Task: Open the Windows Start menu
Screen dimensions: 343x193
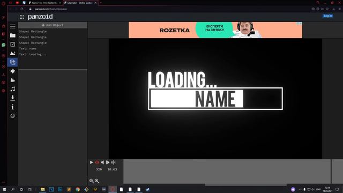Action: pos(4,189)
